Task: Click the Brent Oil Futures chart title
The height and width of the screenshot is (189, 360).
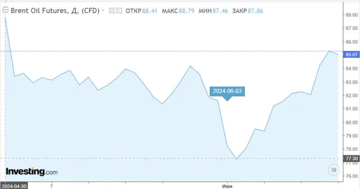Action: click(54, 10)
